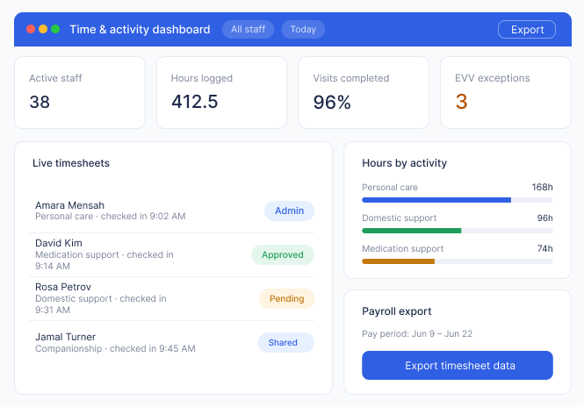
Task: Open the Visits completed card
Action: pyautogui.click(x=364, y=93)
